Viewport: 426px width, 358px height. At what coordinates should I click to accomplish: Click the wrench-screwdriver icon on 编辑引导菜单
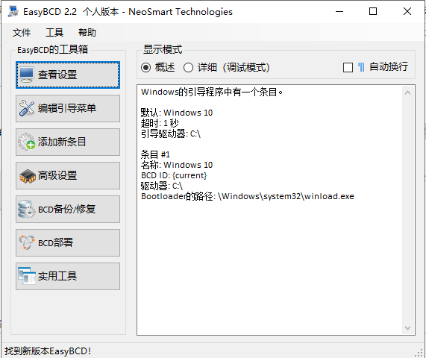pyautogui.click(x=26, y=108)
